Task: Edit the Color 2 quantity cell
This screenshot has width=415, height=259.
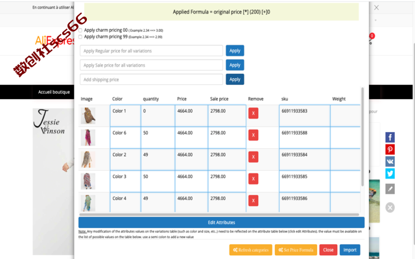Action: (x=158, y=159)
